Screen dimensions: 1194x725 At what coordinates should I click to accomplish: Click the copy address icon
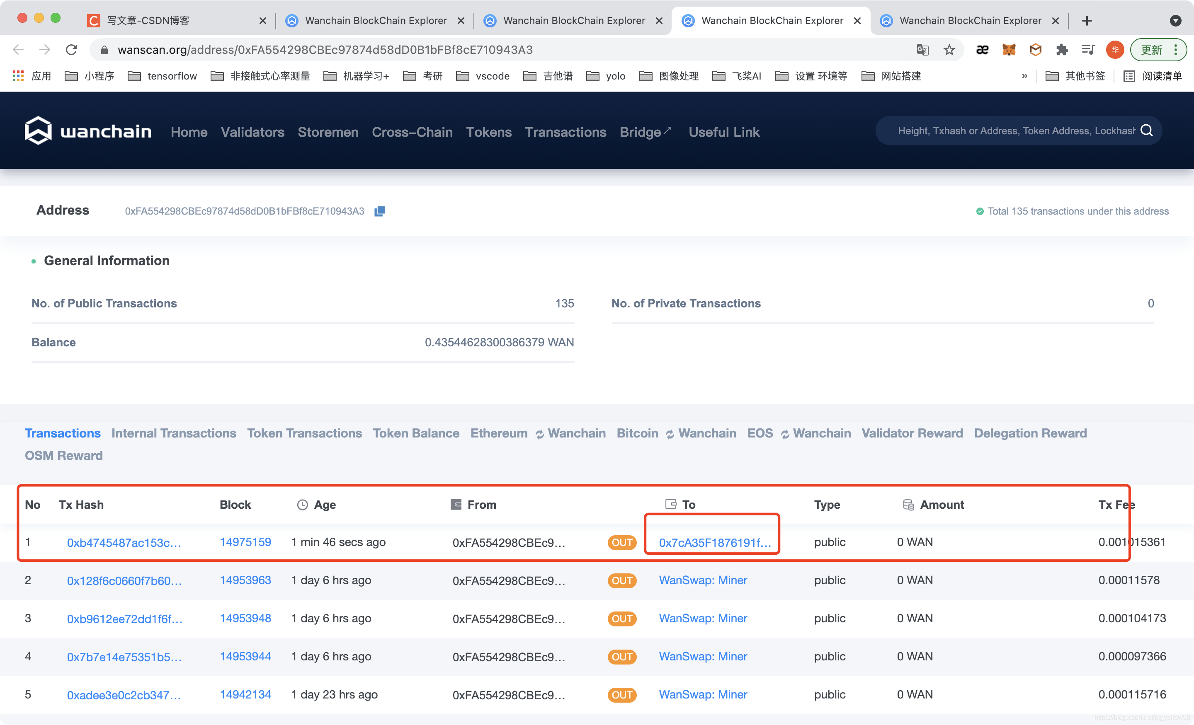pos(379,211)
